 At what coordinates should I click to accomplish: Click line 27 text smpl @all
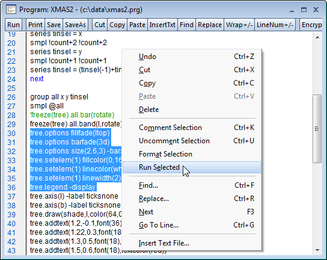coord(47,106)
